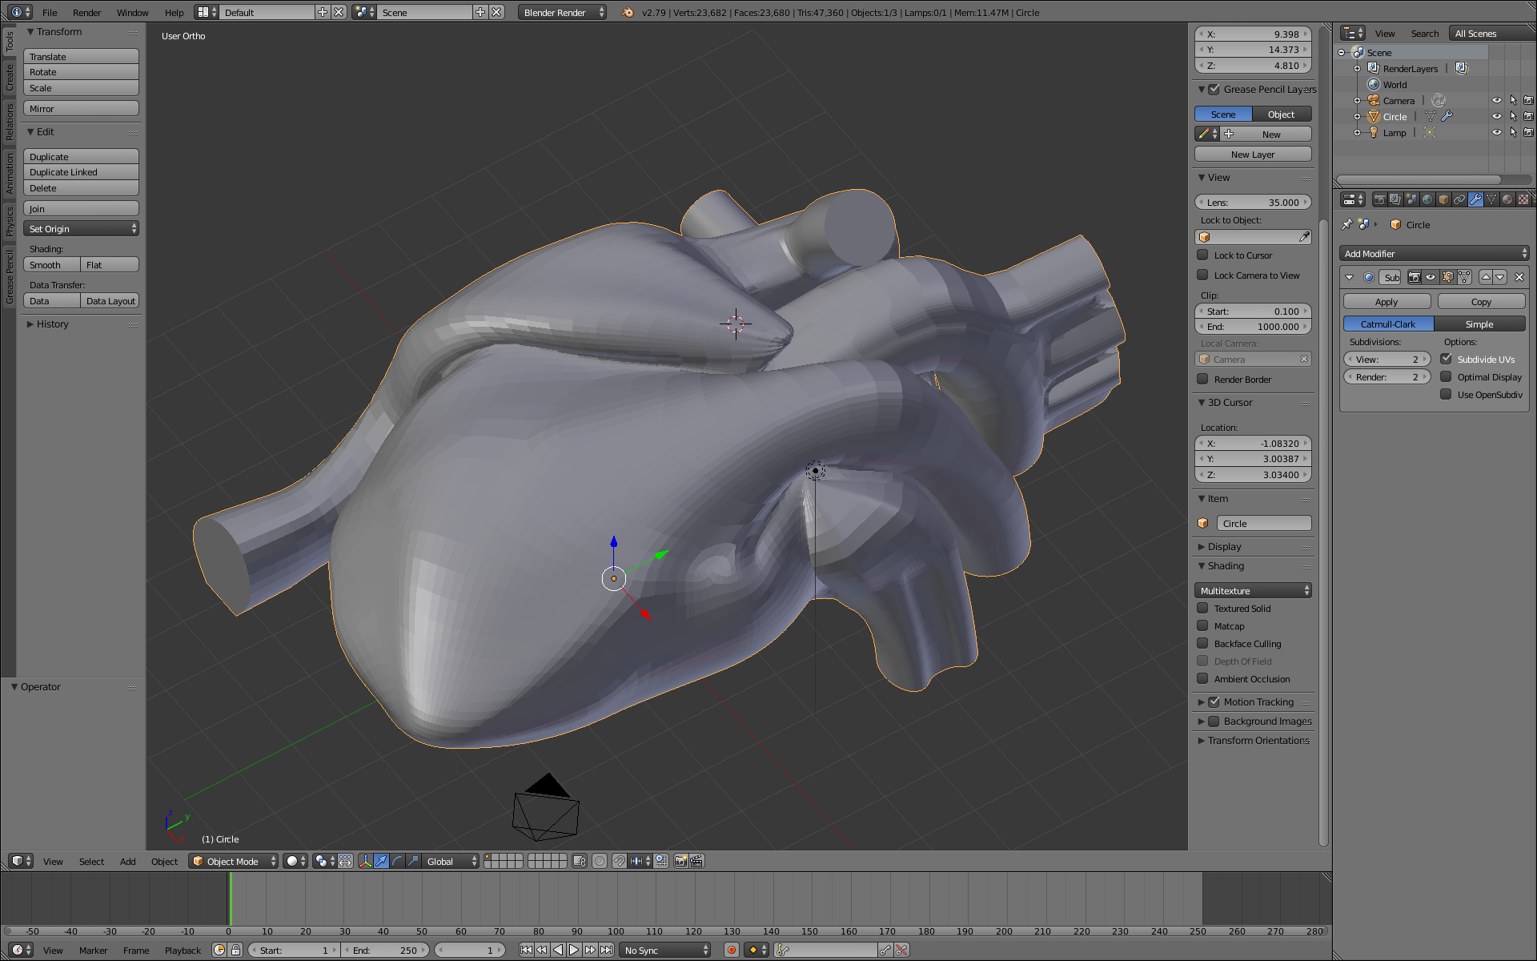Expand the Background Images panel
The width and height of the screenshot is (1537, 961).
pyautogui.click(x=1202, y=722)
